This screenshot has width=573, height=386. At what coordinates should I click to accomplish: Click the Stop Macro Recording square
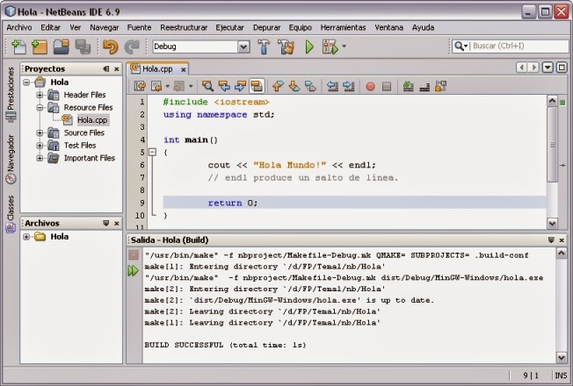coord(387,87)
